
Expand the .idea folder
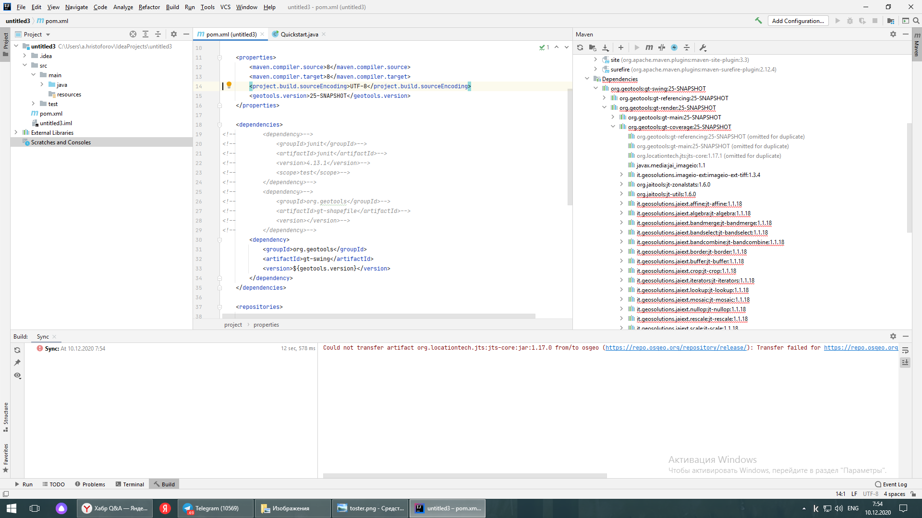click(25, 56)
